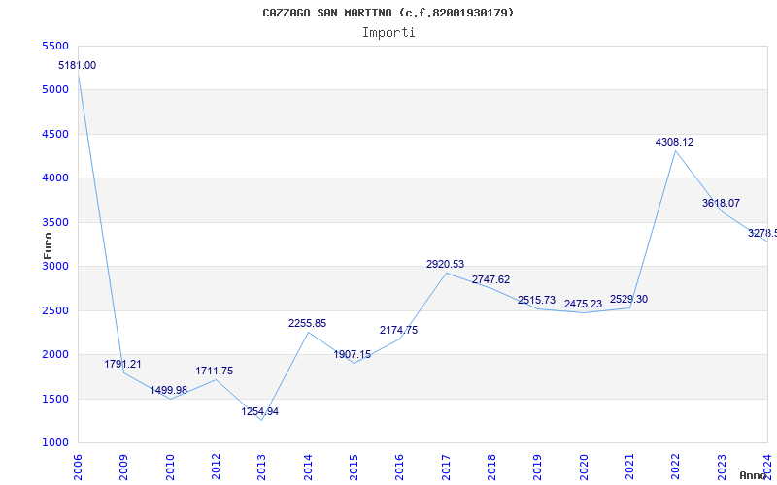Click data label 2920.53

pos(446,264)
